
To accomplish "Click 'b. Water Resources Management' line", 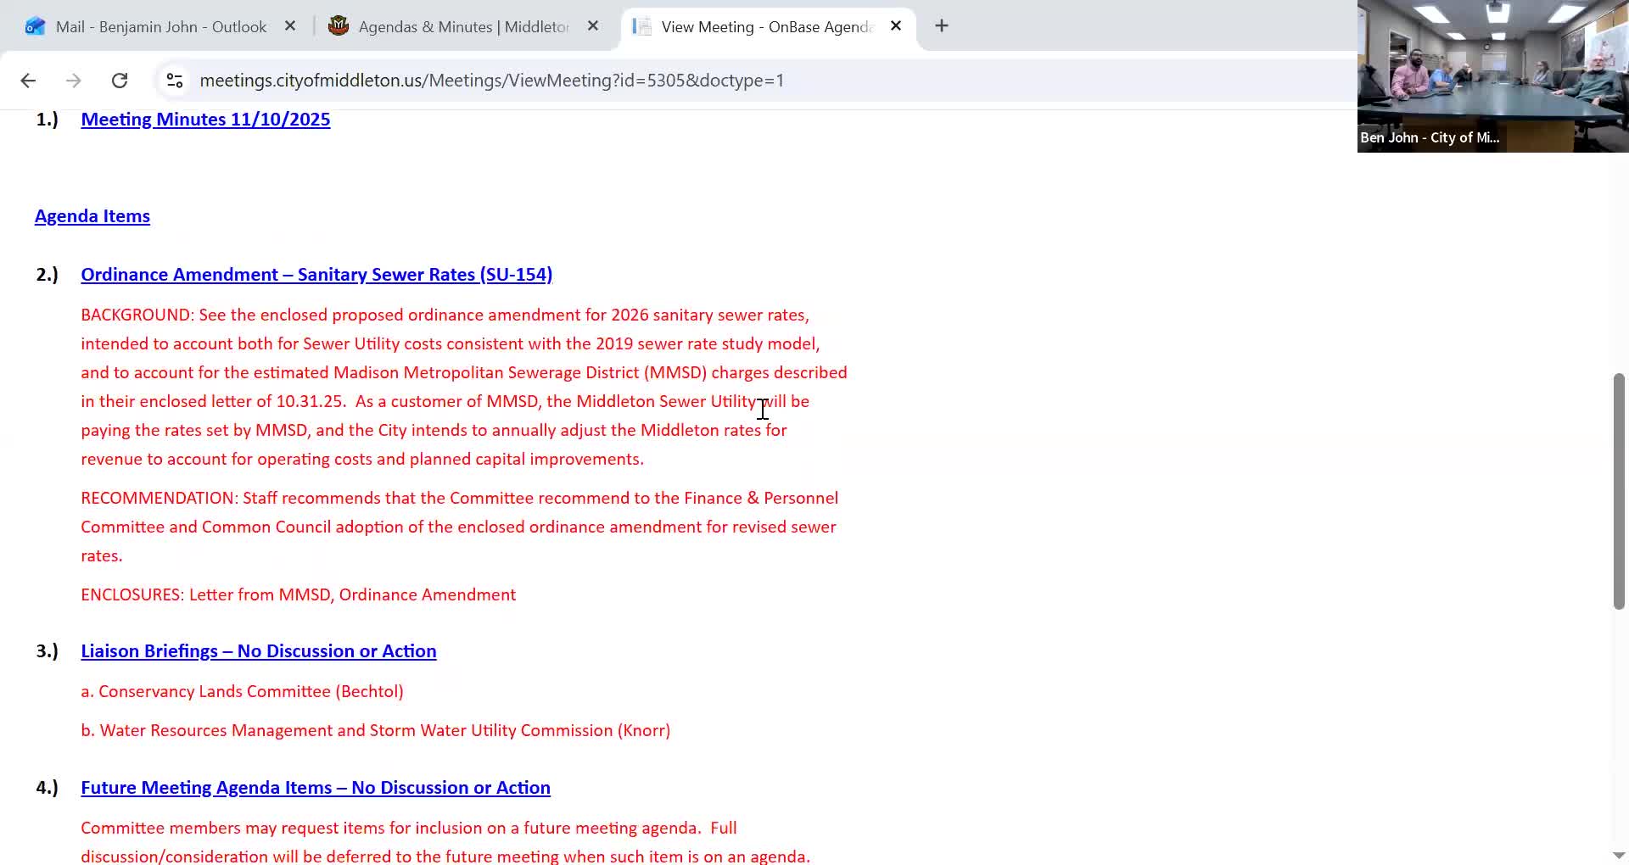I will (x=376, y=731).
